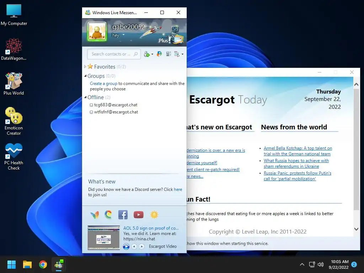
Task: Show hidden system tray icons
Action: pos(302,264)
